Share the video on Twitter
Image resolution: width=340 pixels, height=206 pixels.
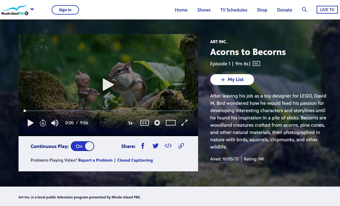coord(155,146)
